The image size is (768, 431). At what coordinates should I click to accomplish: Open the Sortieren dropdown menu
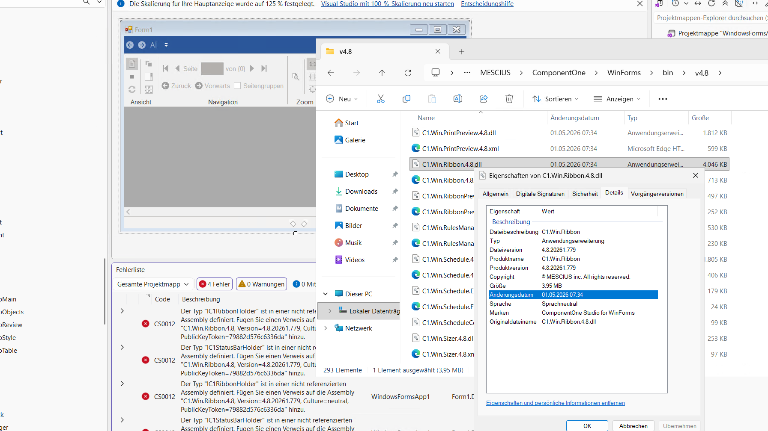click(555, 99)
